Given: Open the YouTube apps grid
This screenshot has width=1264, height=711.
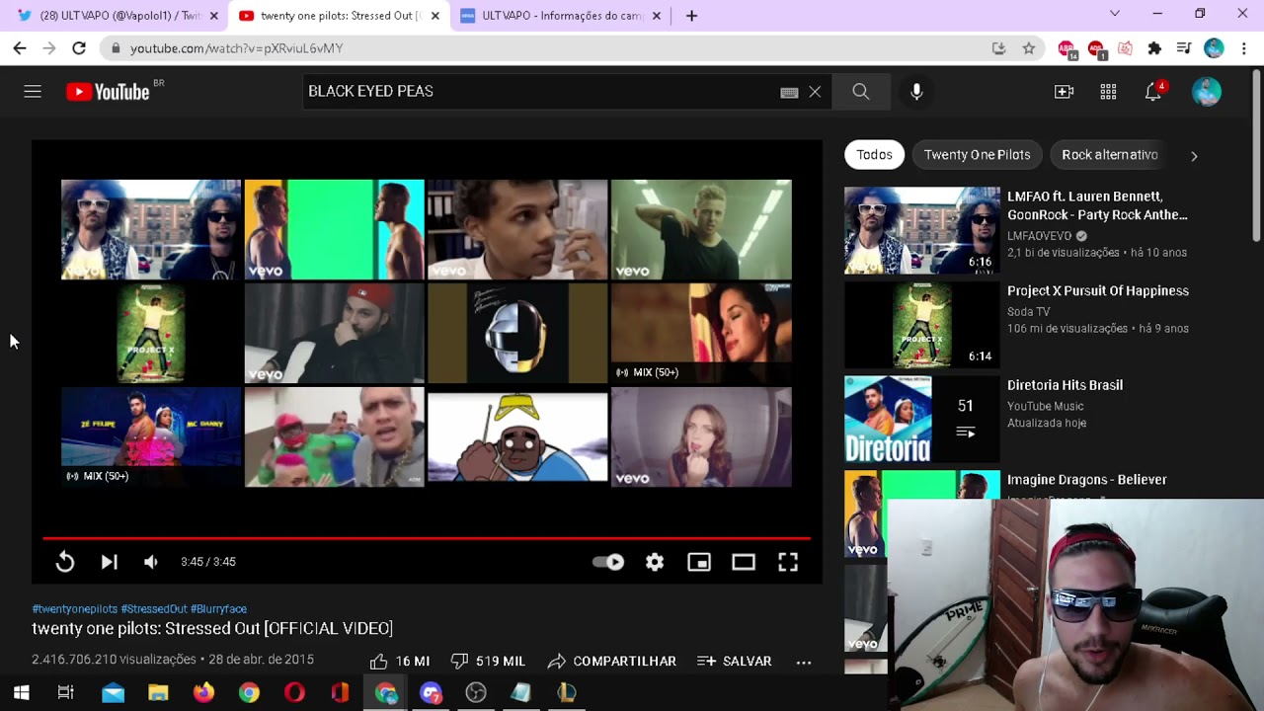Looking at the screenshot, I should pos(1108,92).
